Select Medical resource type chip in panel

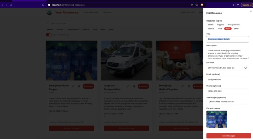tap(211, 28)
